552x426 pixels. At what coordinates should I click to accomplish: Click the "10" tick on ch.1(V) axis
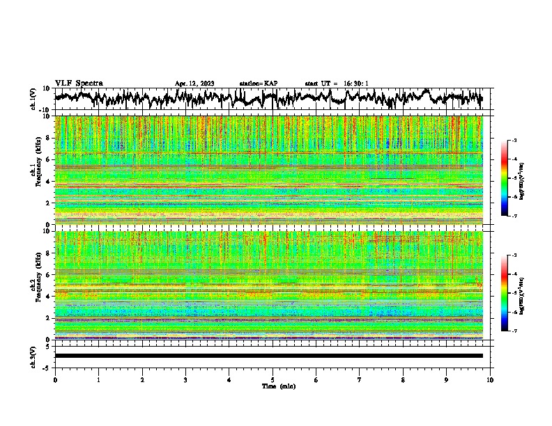click(46, 88)
